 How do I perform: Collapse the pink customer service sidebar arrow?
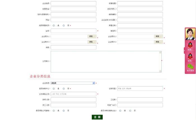[184, 50]
